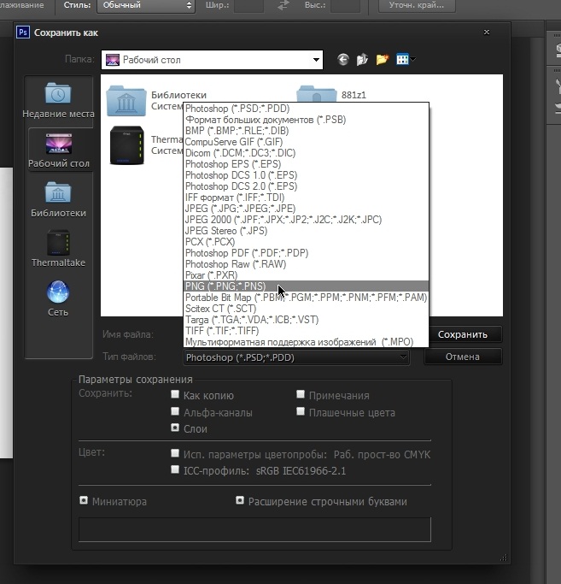
Task: Choose PNG format from the list
Action: coord(225,286)
